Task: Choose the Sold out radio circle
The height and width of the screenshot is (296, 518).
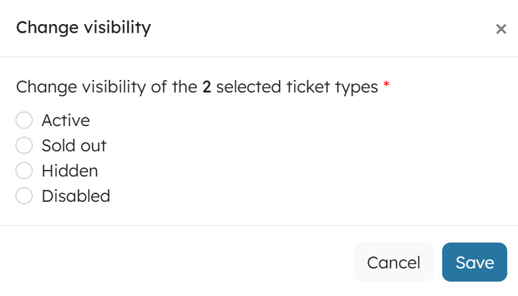Action: point(24,146)
